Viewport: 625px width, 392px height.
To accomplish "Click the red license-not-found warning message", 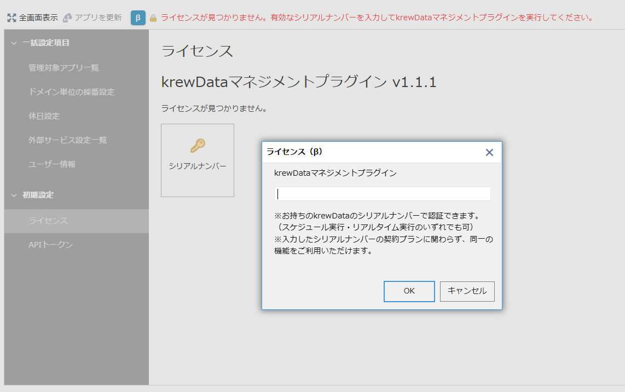I will pos(377,18).
